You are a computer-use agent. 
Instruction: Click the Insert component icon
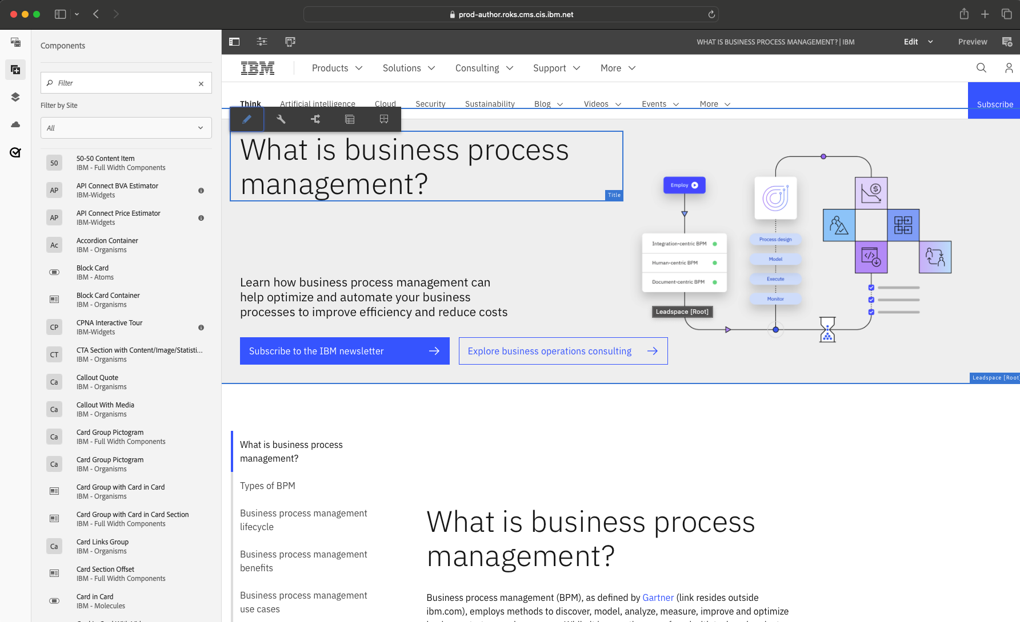pyautogui.click(x=384, y=119)
